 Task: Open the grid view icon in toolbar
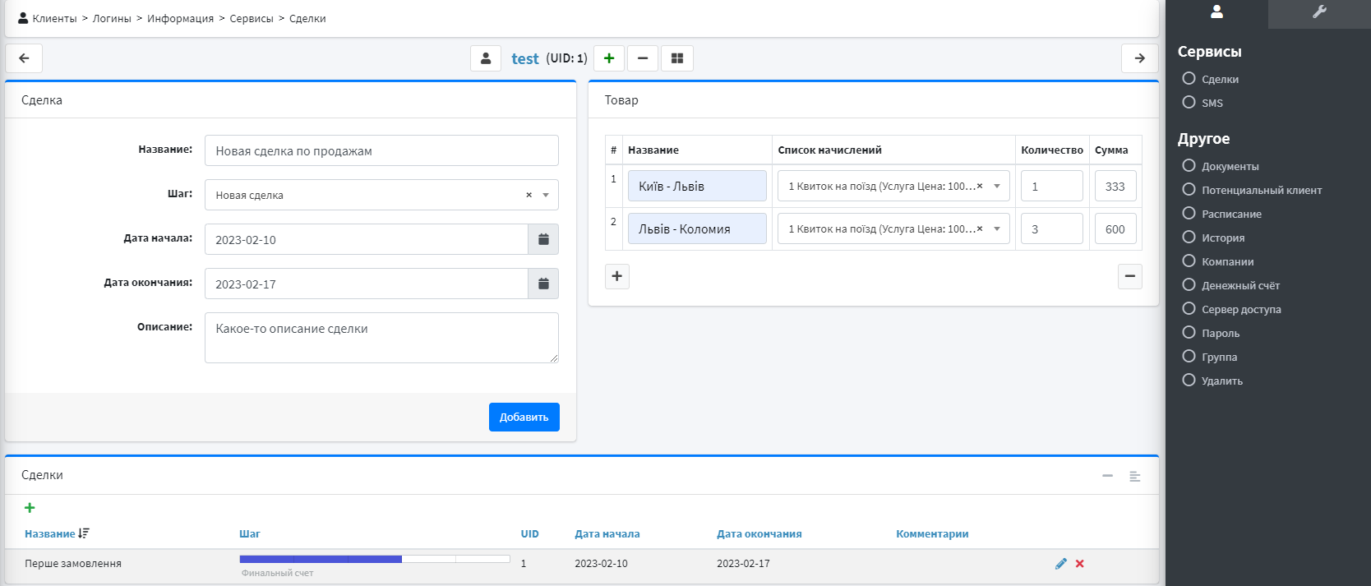(677, 58)
